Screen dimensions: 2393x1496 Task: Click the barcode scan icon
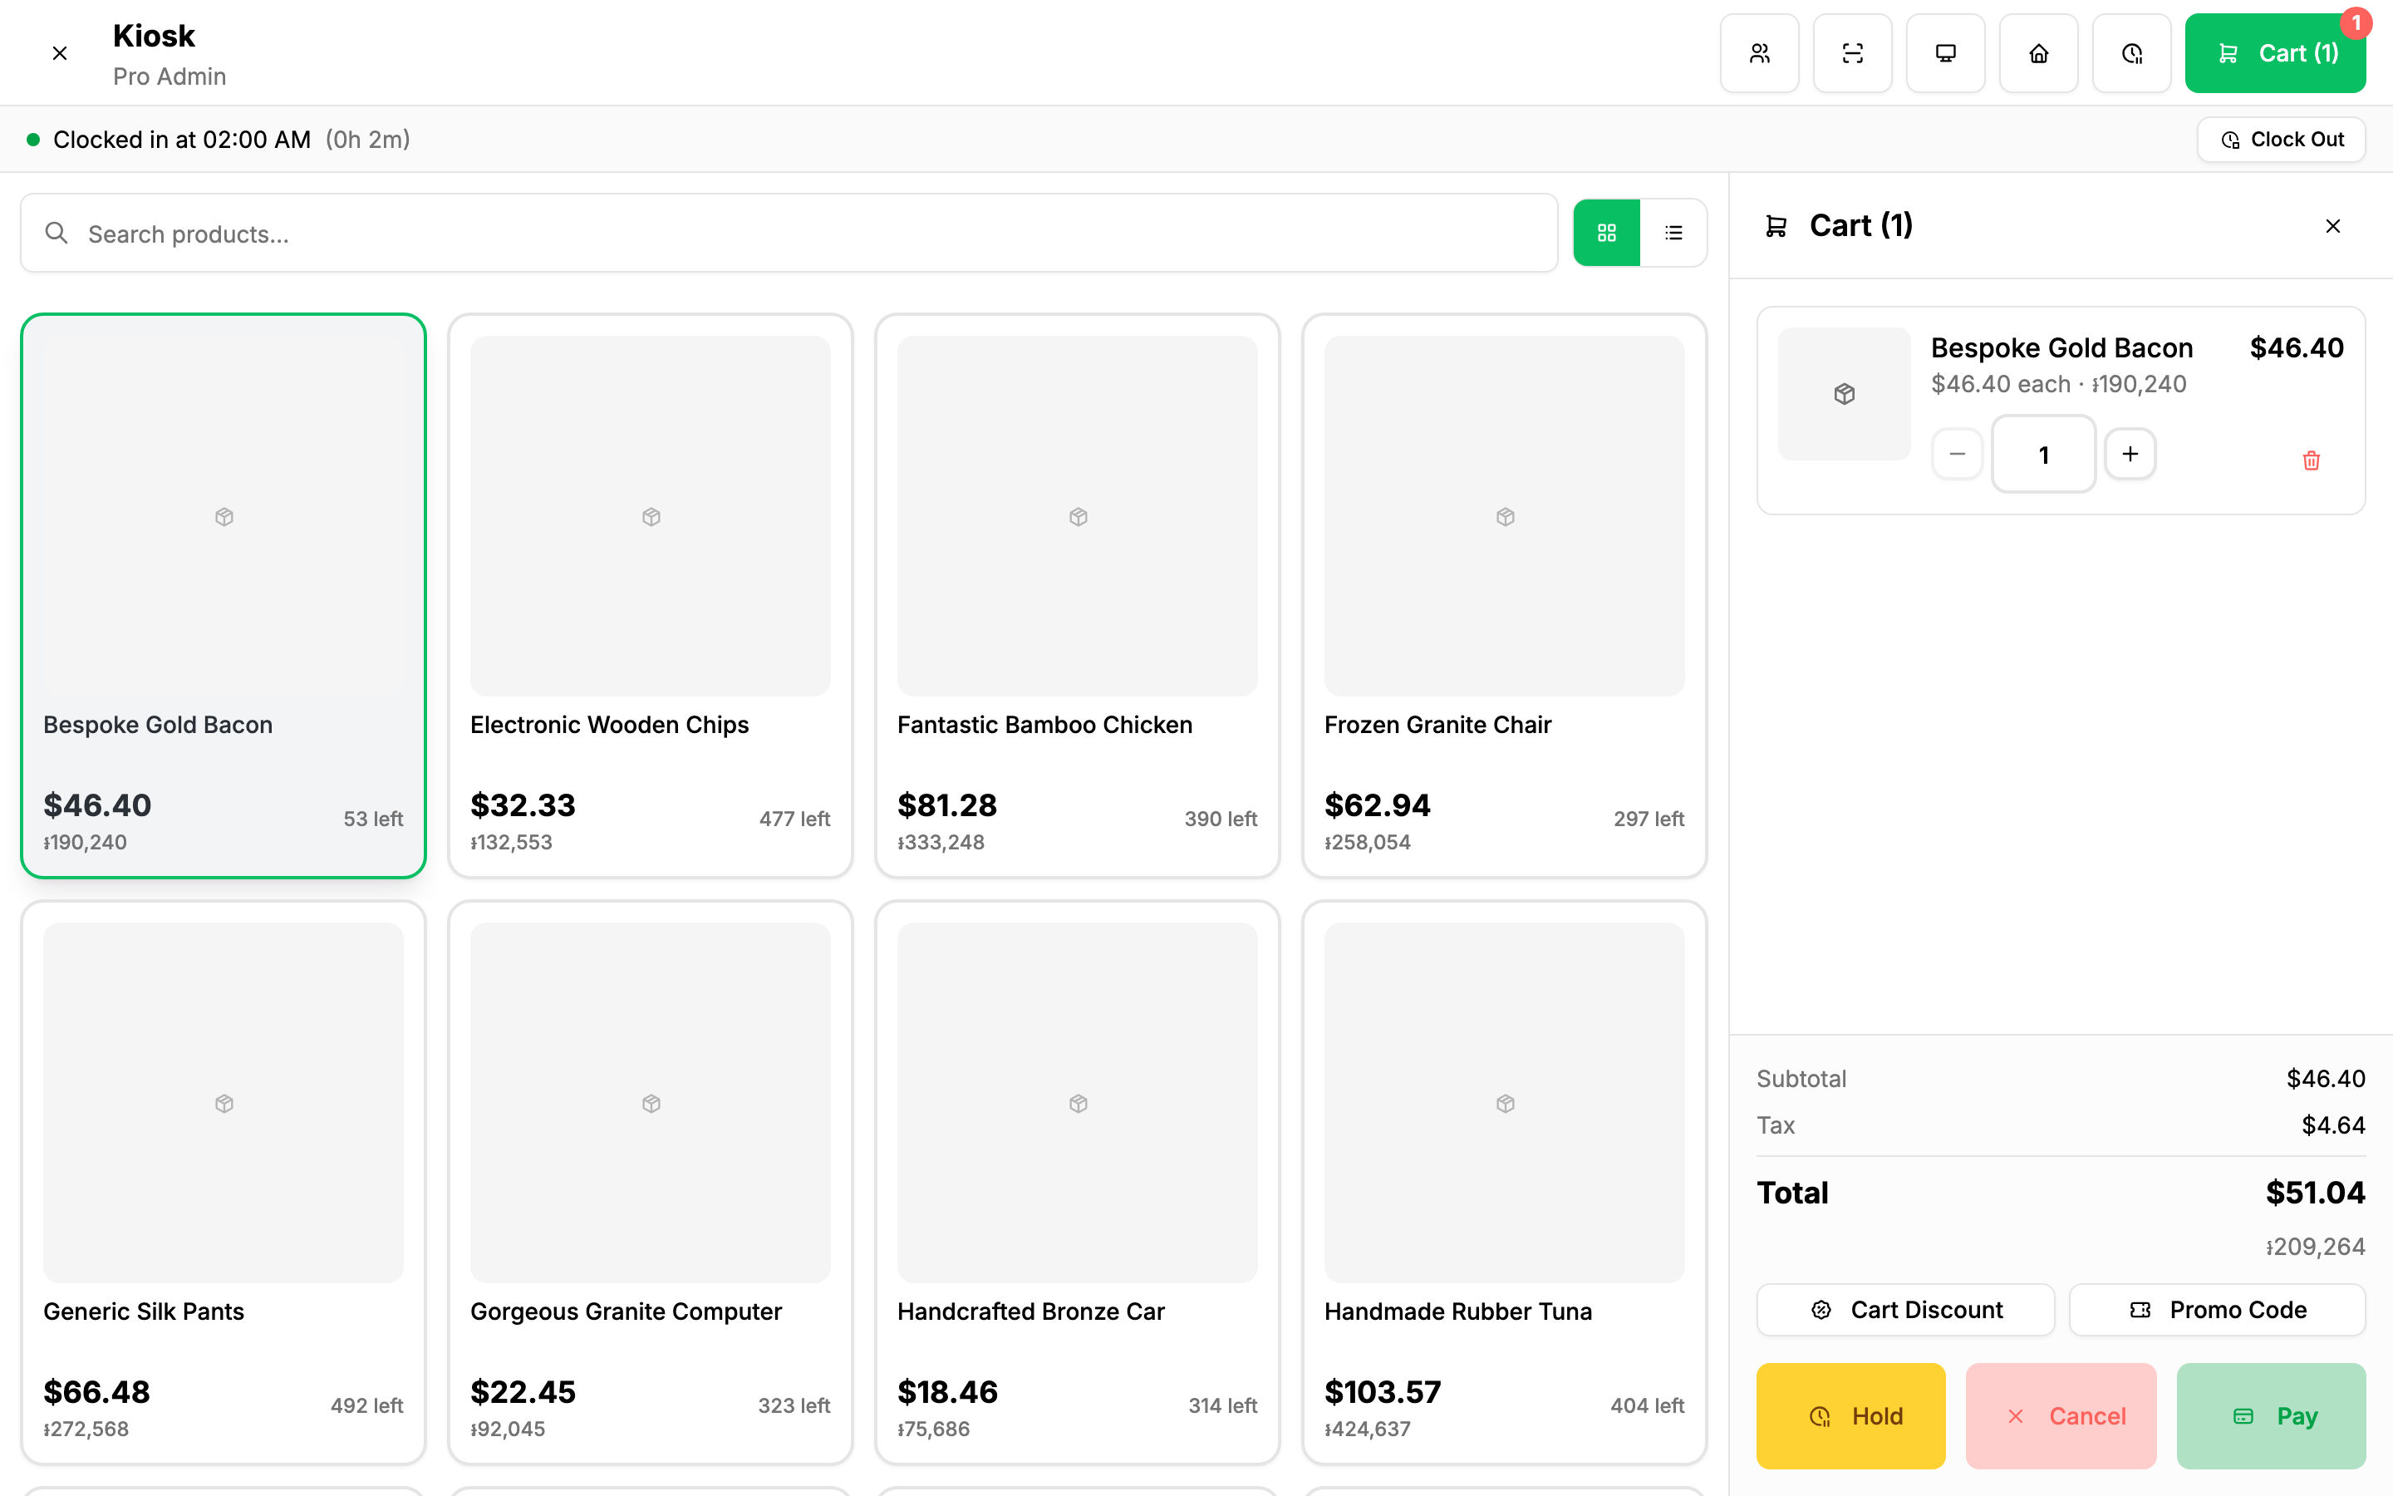[x=1852, y=53]
